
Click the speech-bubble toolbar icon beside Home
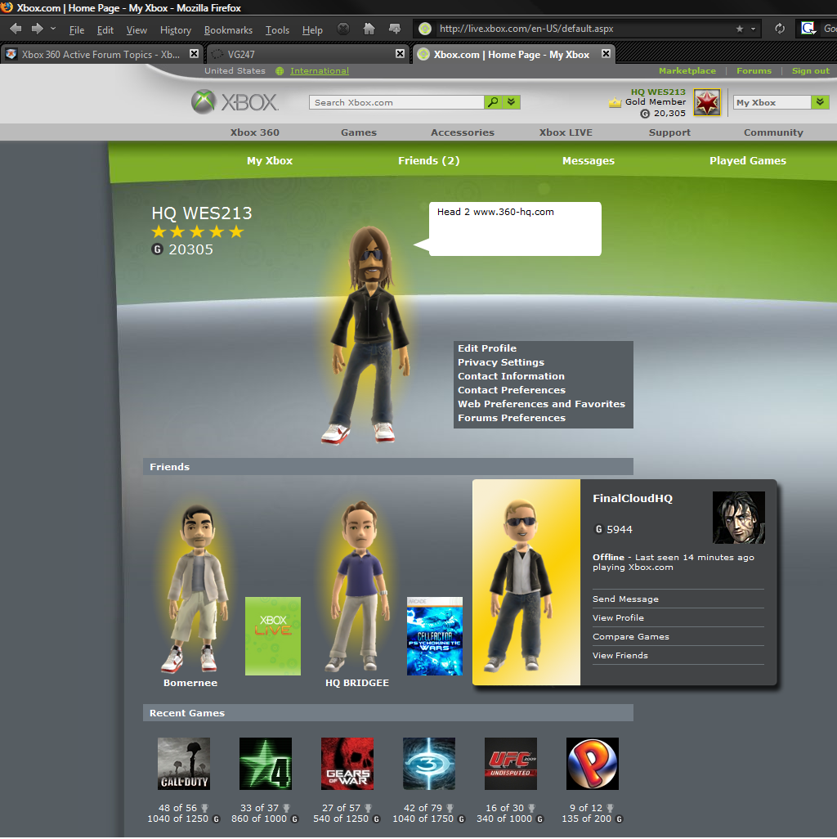tap(395, 29)
